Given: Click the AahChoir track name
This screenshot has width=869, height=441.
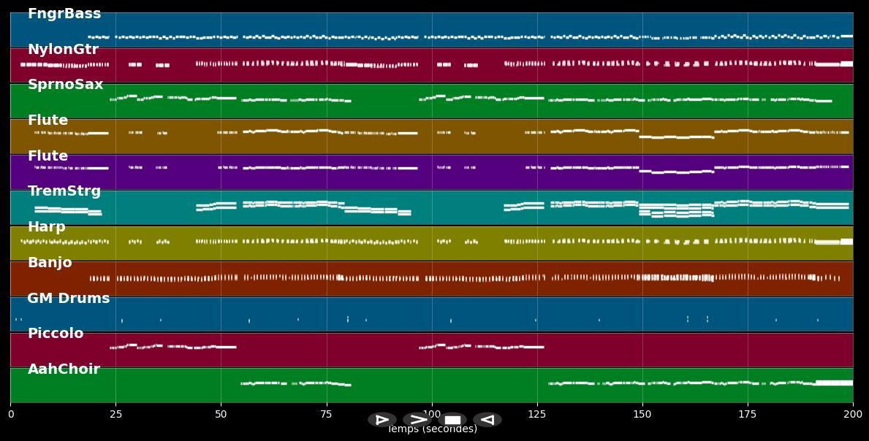Looking at the screenshot, I should [x=64, y=369].
